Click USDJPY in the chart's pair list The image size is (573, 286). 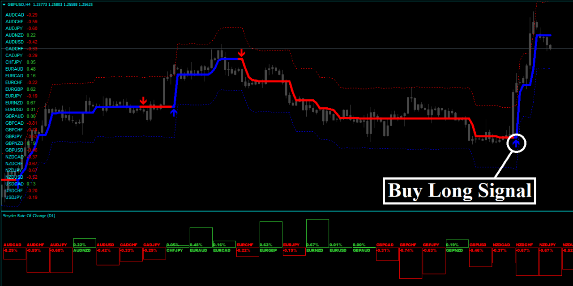(x=15, y=197)
